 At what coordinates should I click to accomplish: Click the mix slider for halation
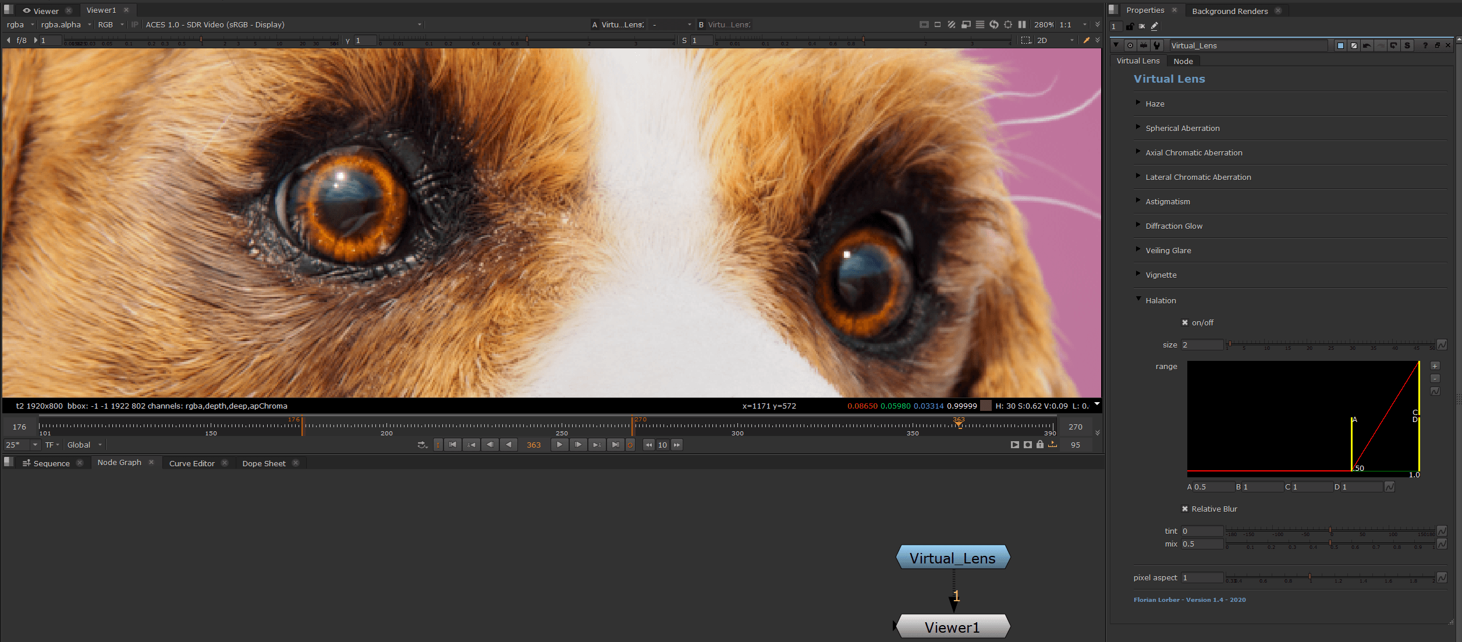(1330, 544)
